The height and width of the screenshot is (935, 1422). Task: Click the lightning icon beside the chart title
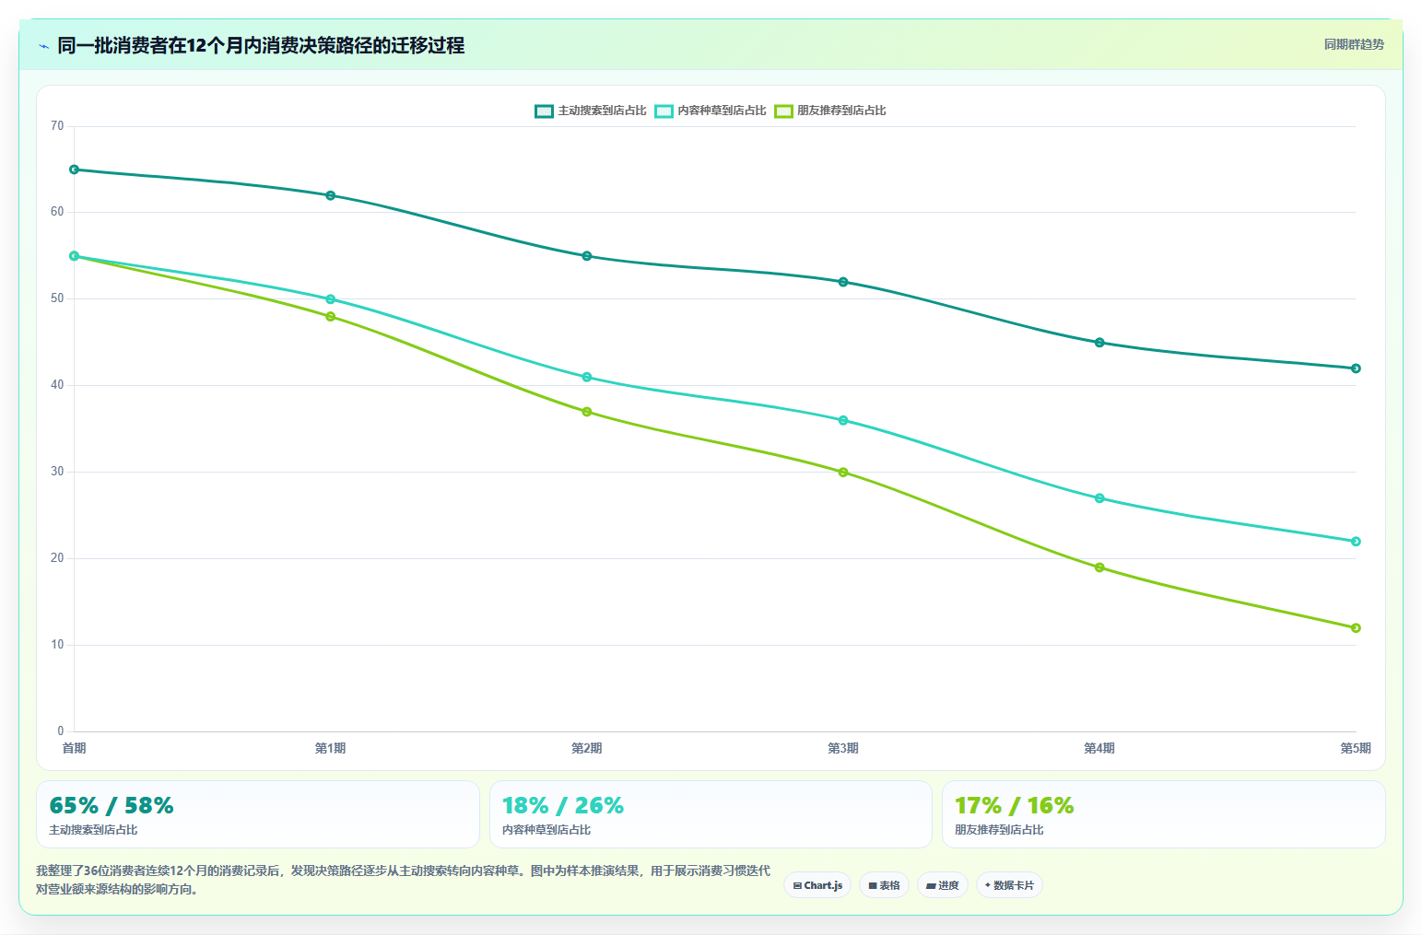43,46
